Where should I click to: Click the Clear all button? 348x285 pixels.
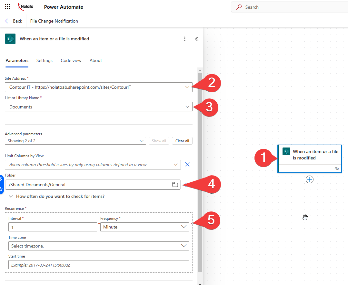pos(182,141)
